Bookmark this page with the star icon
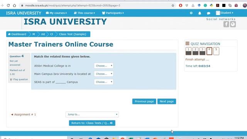This screenshot has height=139, width=247. click(x=173, y=5)
